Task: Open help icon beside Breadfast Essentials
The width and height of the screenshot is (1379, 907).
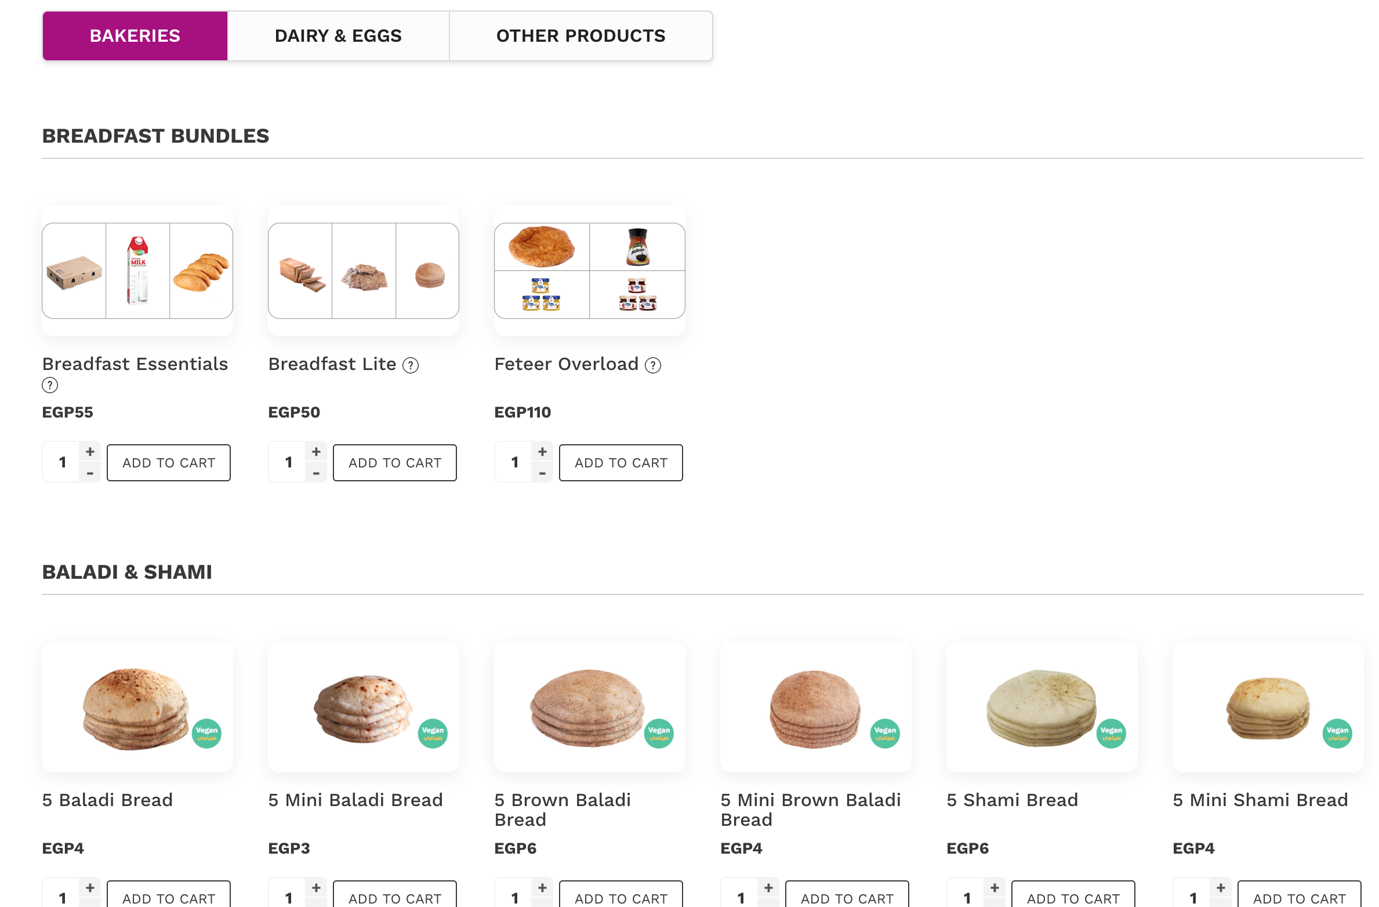Action: coord(50,385)
